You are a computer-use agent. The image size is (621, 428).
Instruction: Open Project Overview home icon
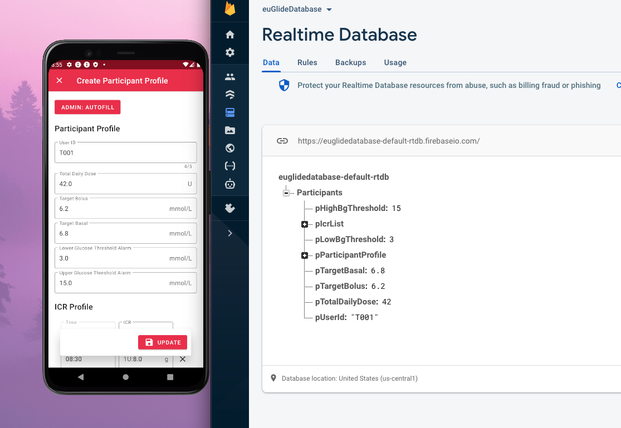pos(229,35)
